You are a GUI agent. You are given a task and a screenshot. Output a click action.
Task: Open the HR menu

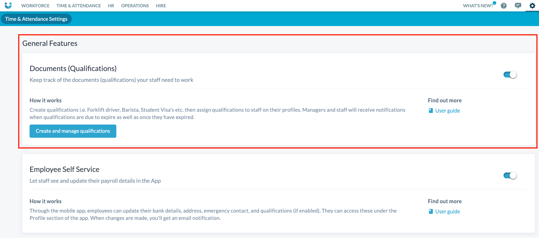(x=111, y=6)
